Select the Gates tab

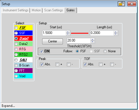click(70, 10)
